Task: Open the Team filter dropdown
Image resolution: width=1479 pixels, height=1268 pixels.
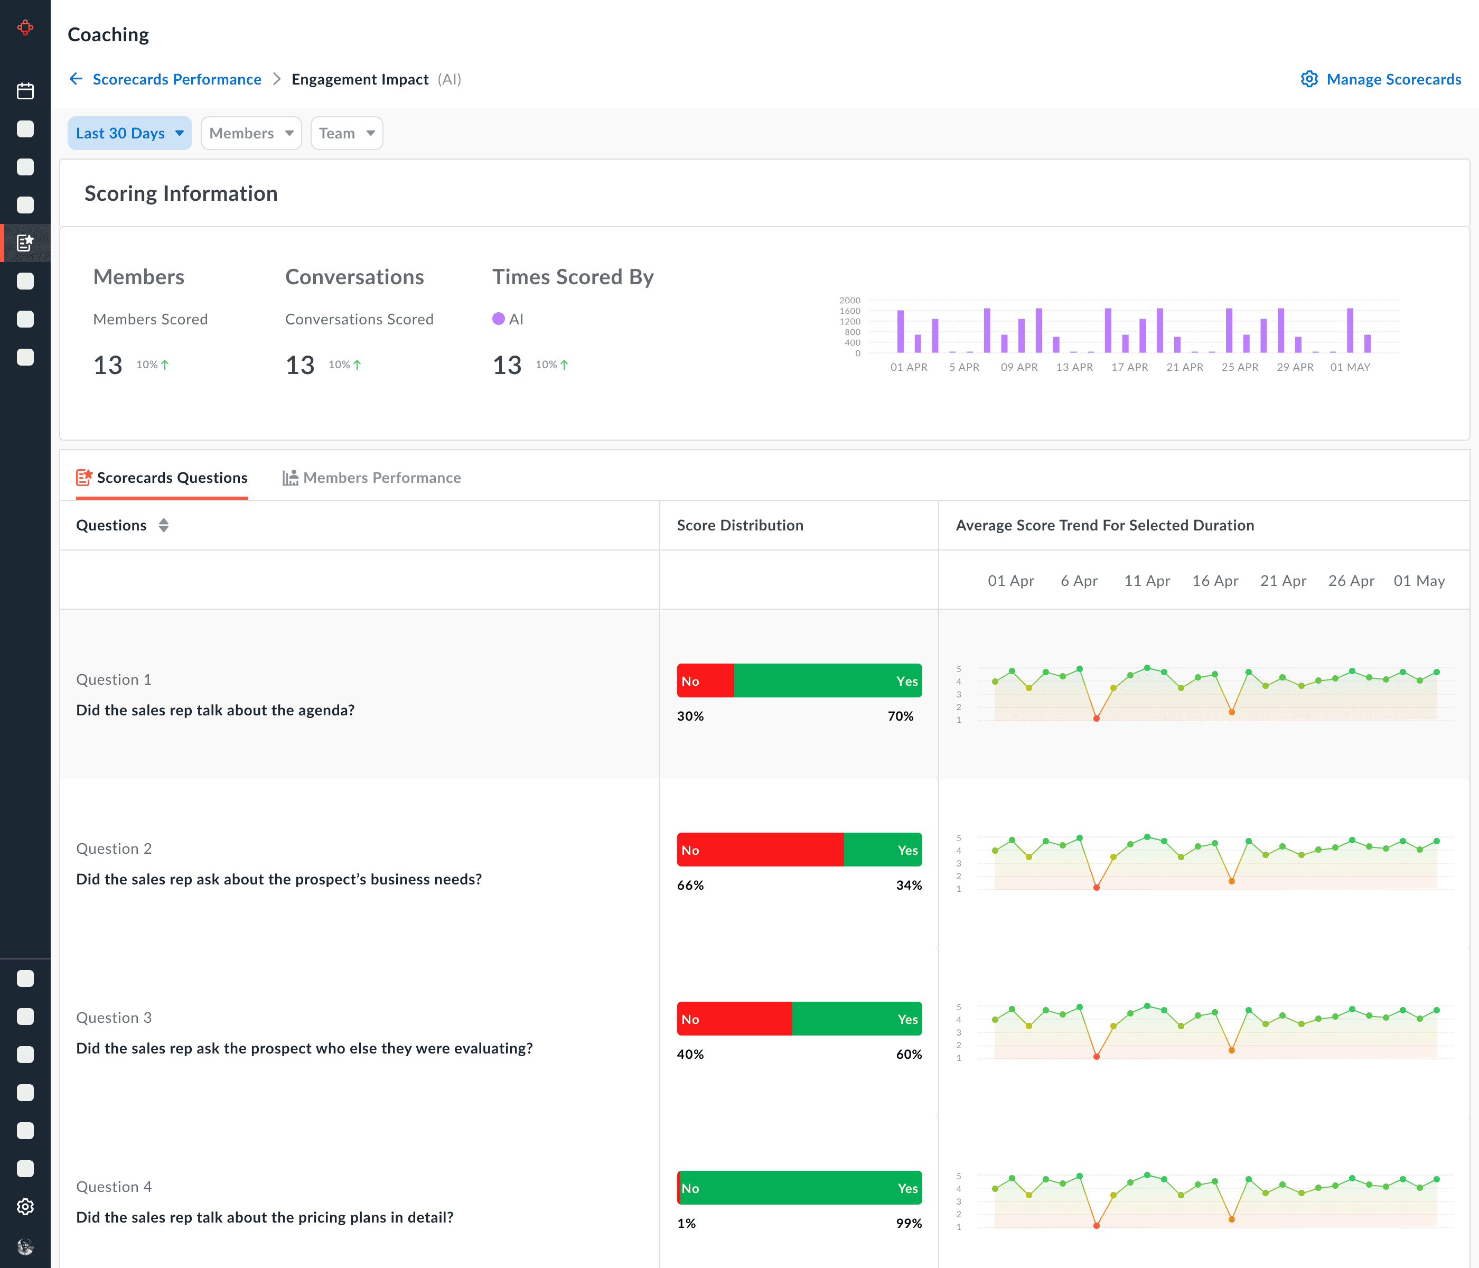Action: pyautogui.click(x=346, y=133)
